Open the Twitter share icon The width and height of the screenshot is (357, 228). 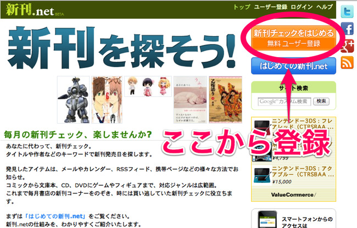pyautogui.click(x=347, y=11)
